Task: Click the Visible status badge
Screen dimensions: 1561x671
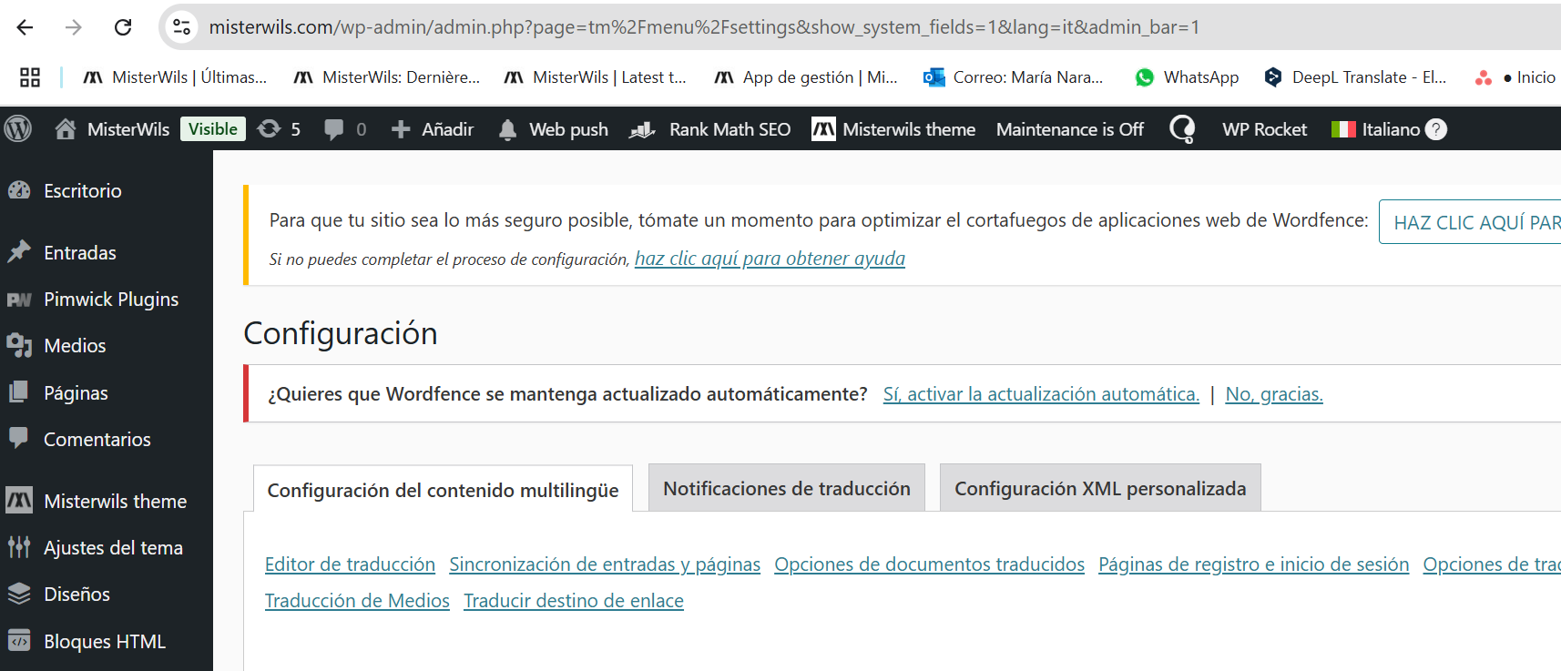Action: (x=213, y=129)
